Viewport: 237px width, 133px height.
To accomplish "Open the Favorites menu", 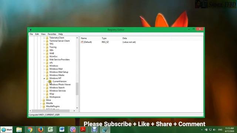I will coord(52,34).
